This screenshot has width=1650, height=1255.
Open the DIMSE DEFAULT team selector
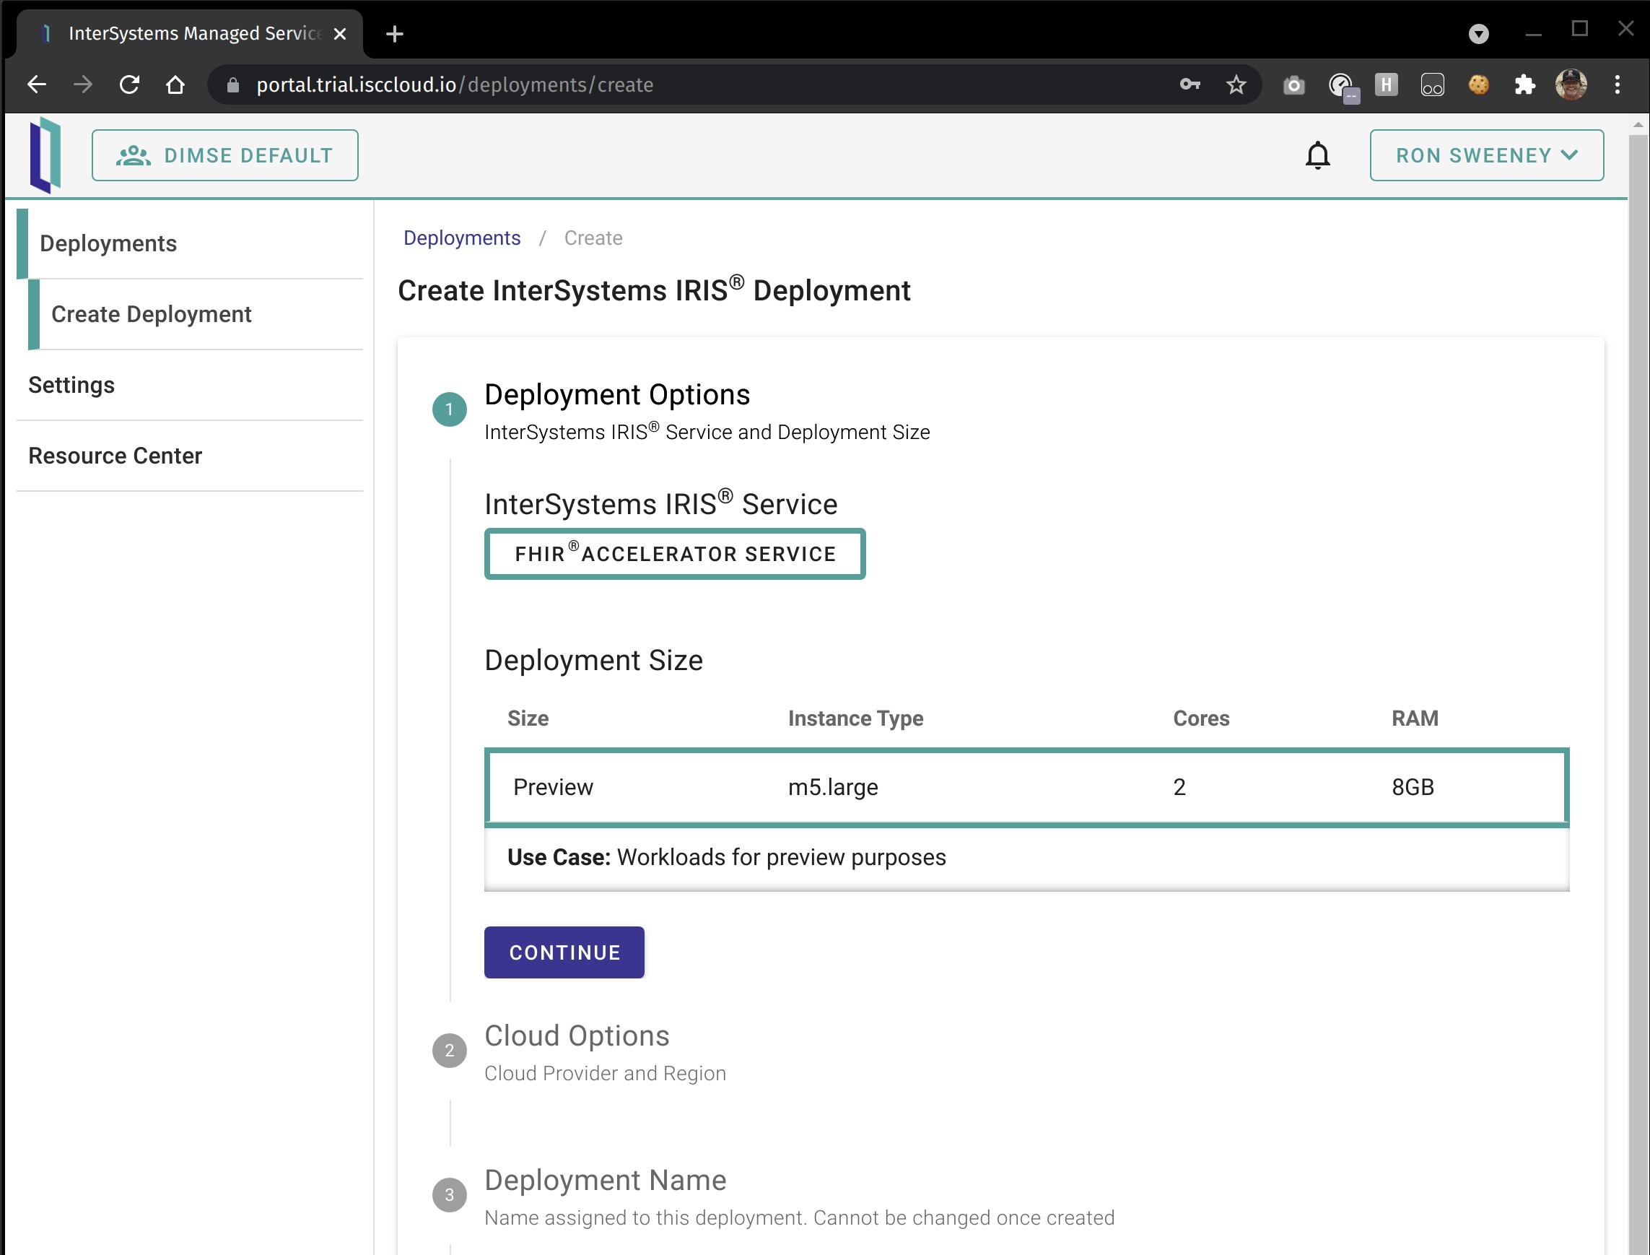(224, 155)
